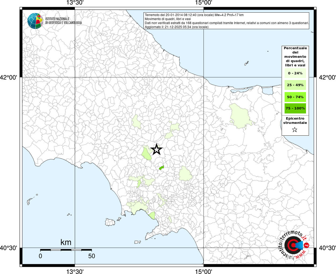Click the left 42°00' latitude label

pyautogui.click(x=9, y=78)
